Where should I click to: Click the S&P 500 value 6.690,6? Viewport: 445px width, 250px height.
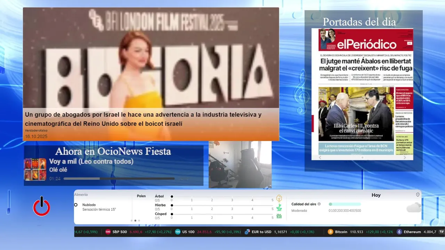(x=136, y=232)
